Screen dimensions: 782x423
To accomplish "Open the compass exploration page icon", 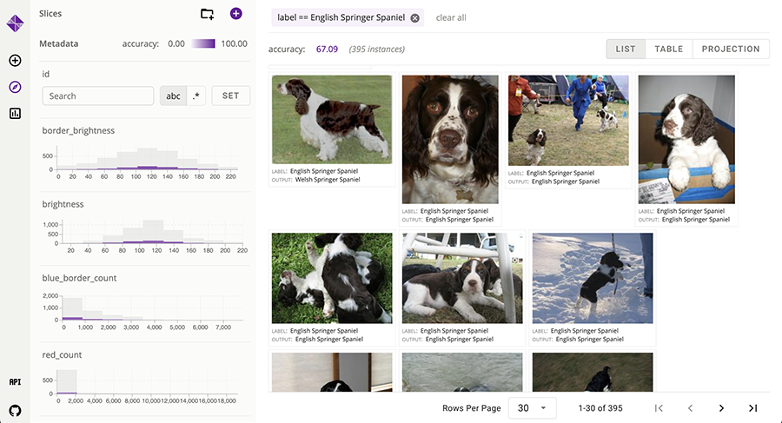I will pyautogui.click(x=15, y=87).
